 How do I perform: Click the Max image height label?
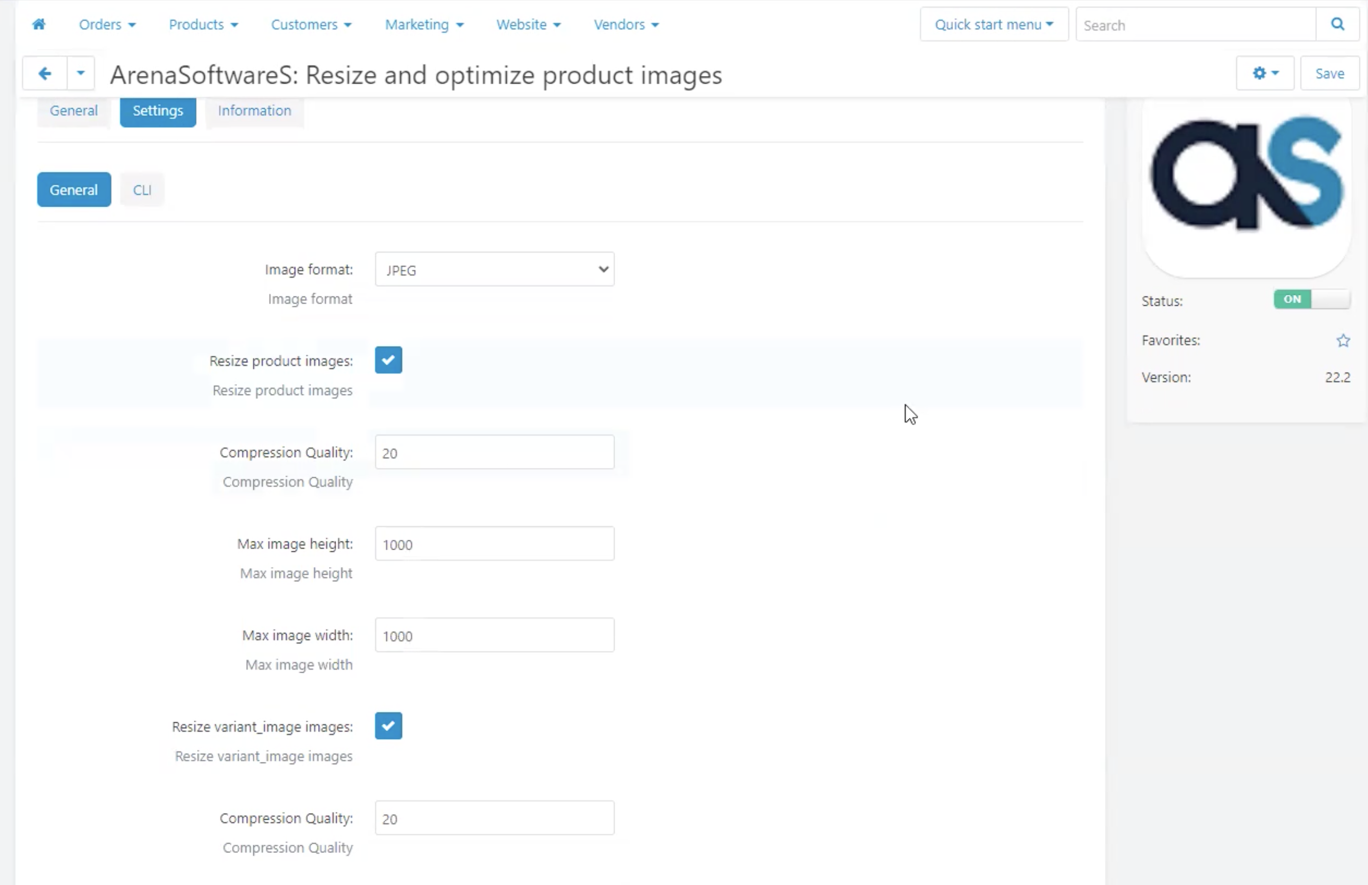coord(295,544)
